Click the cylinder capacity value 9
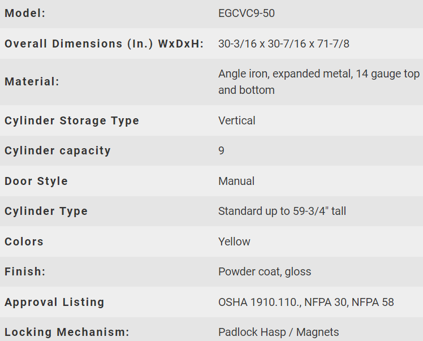Viewport: 423px width, 341px height. (221, 150)
